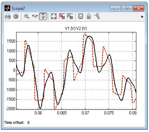Click y-axis label -2000
Screen dimensions: 149x132
pos(11,109)
